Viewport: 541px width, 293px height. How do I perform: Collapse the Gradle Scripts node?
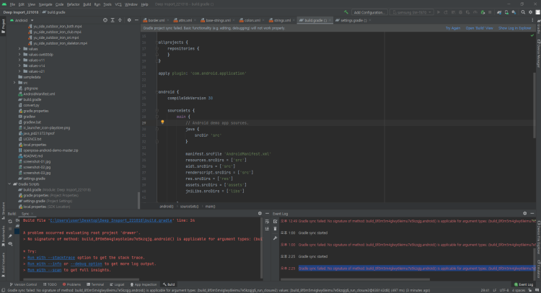point(9,184)
